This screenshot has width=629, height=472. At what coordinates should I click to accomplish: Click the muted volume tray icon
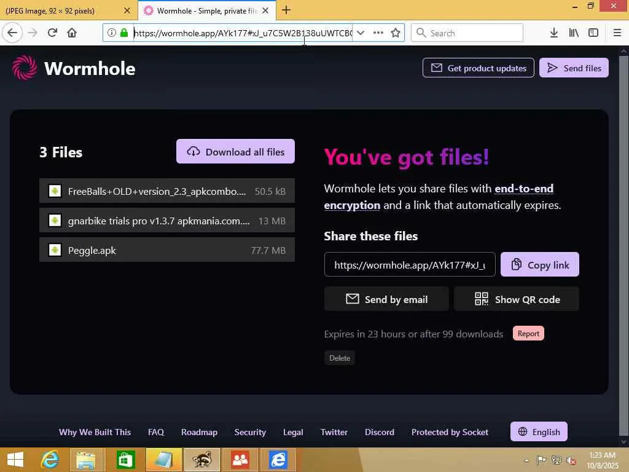point(571,460)
